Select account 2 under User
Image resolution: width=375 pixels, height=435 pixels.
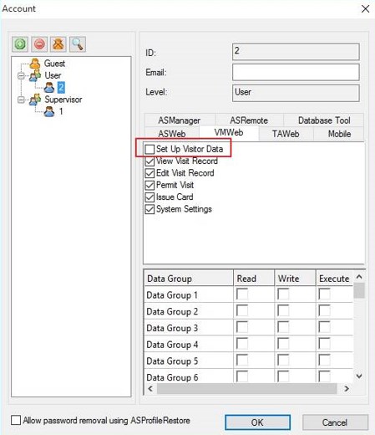[61, 87]
